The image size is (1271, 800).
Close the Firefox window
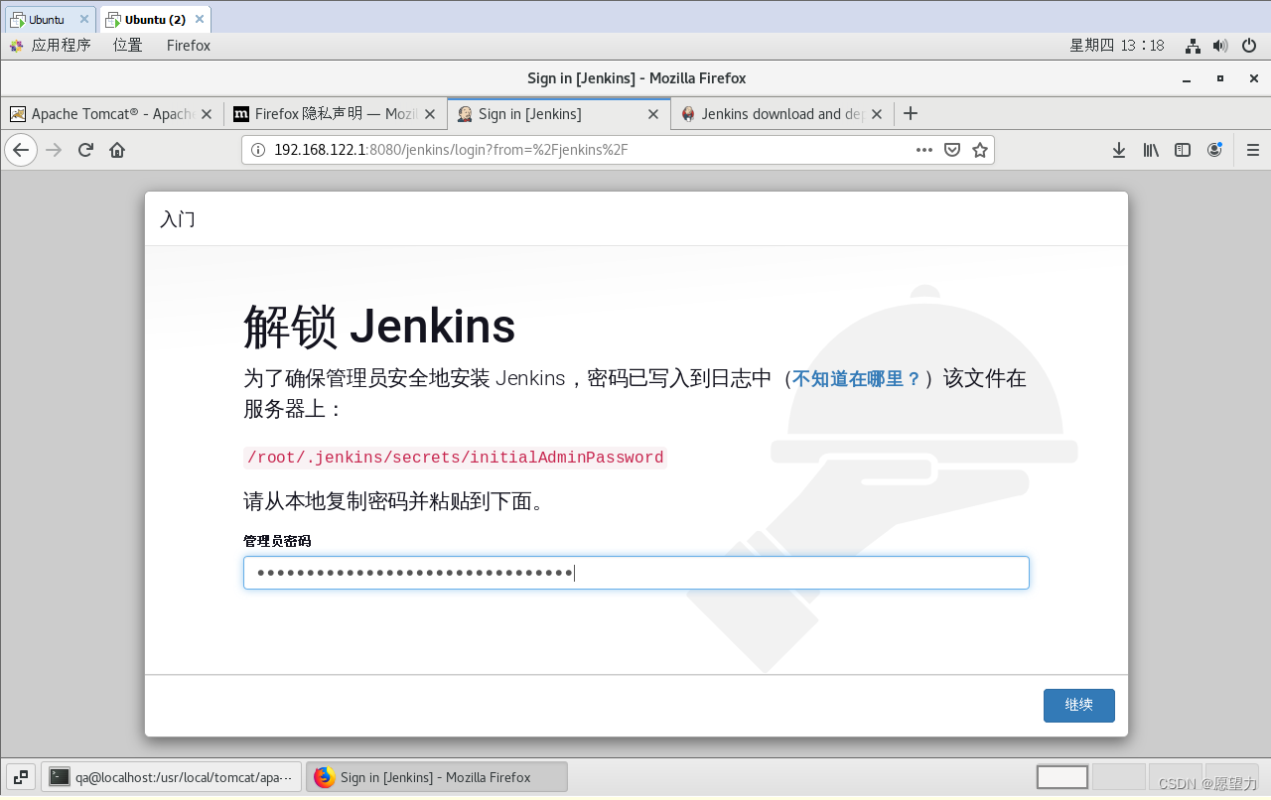1254,78
